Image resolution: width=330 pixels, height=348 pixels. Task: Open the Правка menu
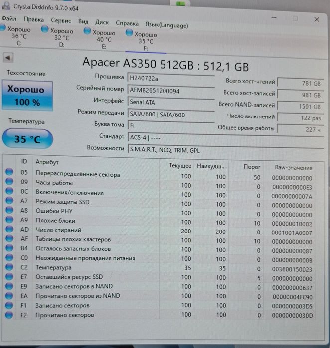point(33,19)
